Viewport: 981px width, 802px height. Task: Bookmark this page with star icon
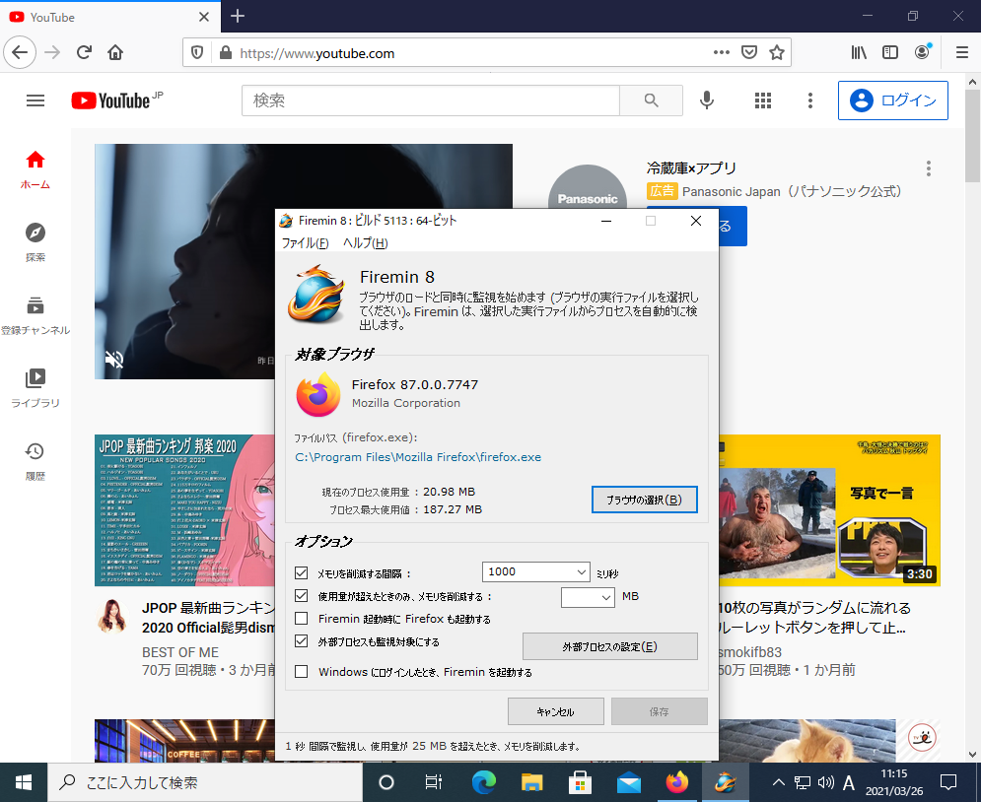(x=776, y=52)
